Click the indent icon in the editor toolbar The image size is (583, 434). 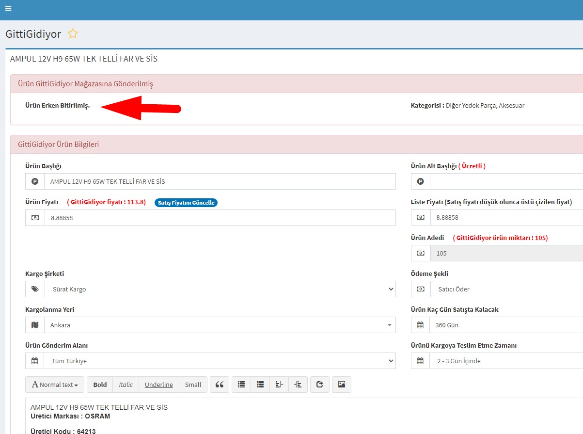[298, 385]
